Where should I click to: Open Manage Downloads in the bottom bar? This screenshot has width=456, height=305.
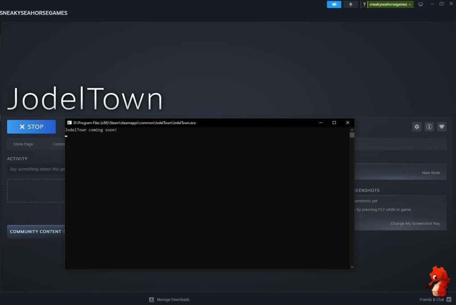point(173,300)
